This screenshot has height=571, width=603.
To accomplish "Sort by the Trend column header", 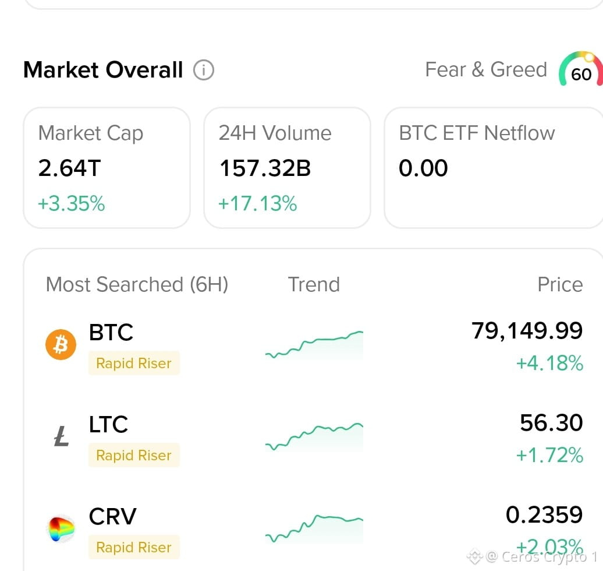I will tap(314, 284).
